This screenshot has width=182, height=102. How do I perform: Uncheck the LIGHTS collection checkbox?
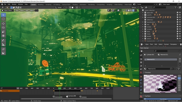tap(177, 15)
